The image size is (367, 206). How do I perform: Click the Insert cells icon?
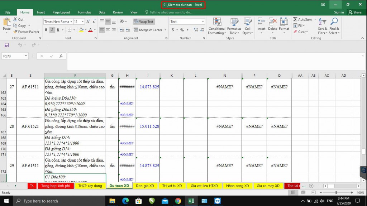click(261, 22)
